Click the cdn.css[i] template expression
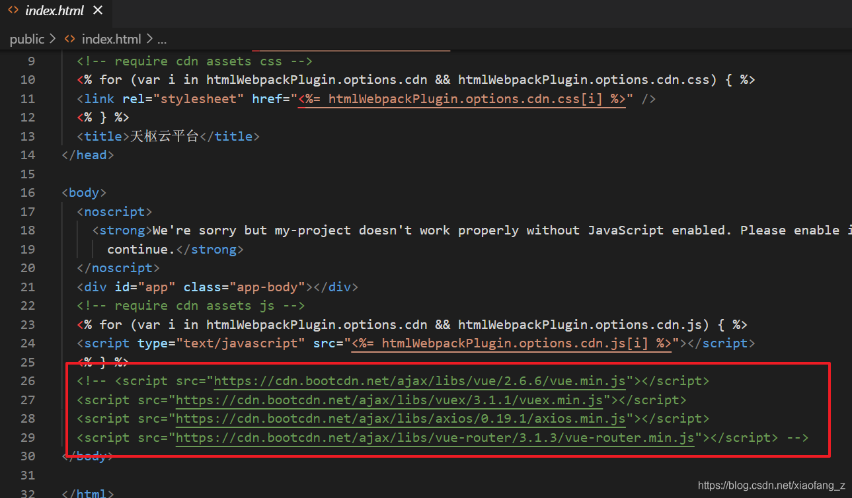Screen dimensions: 852x498 (x=462, y=98)
